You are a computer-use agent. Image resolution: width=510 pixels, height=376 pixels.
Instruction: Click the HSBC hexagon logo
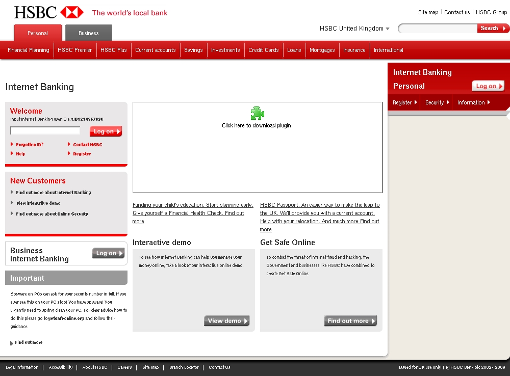[71, 12]
